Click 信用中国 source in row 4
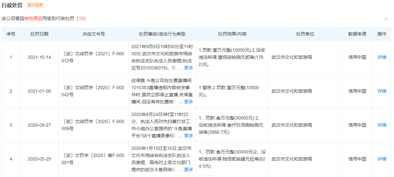Viewport: 394px width, 177px height. click(x=357, y=159)
